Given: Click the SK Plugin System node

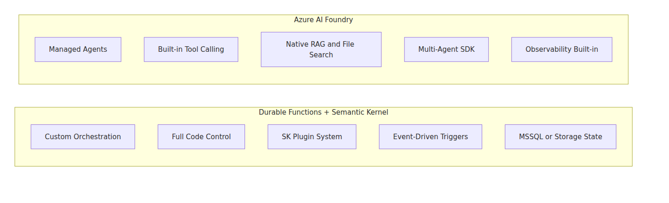Looking at the screenshot, I should [x=312, y=137].
